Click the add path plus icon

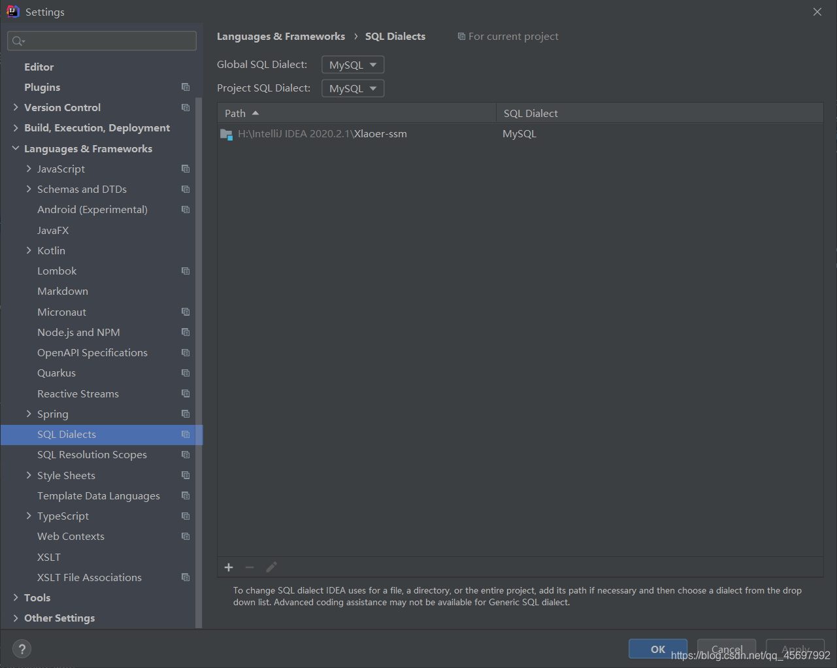click(229, 567)
